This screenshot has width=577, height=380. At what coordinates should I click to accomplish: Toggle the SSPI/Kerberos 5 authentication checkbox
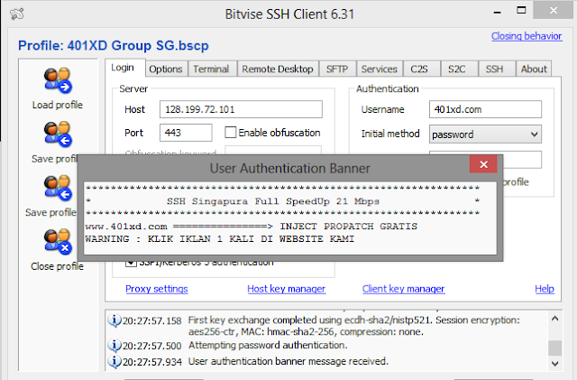[131, 263]
